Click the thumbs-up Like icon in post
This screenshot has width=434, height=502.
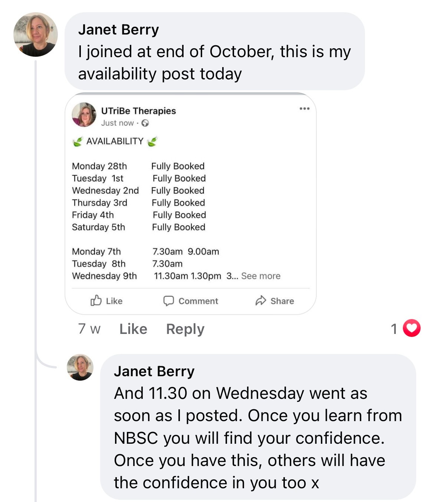(96, 301)
